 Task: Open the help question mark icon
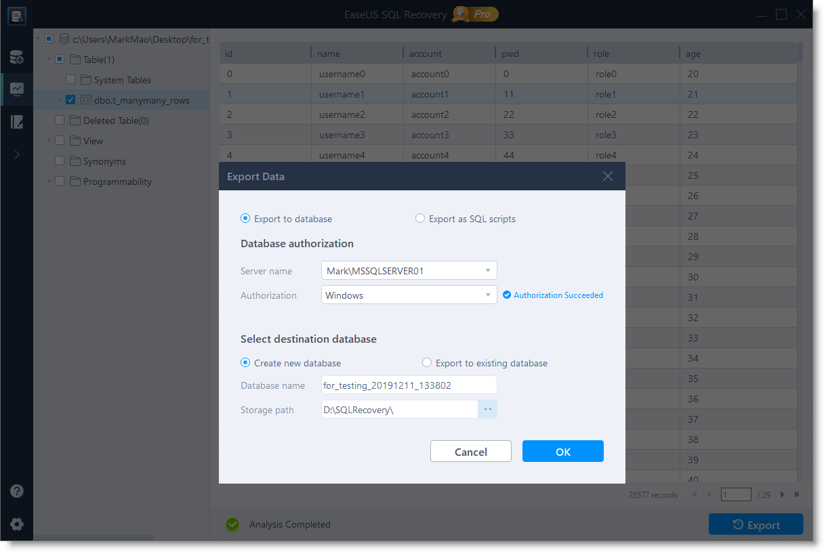17,492
